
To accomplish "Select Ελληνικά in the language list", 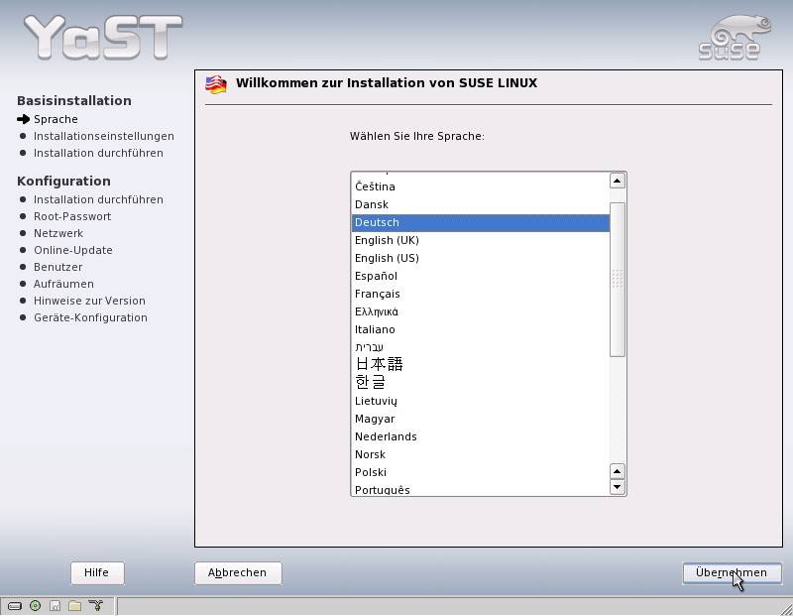I will 481,311.
